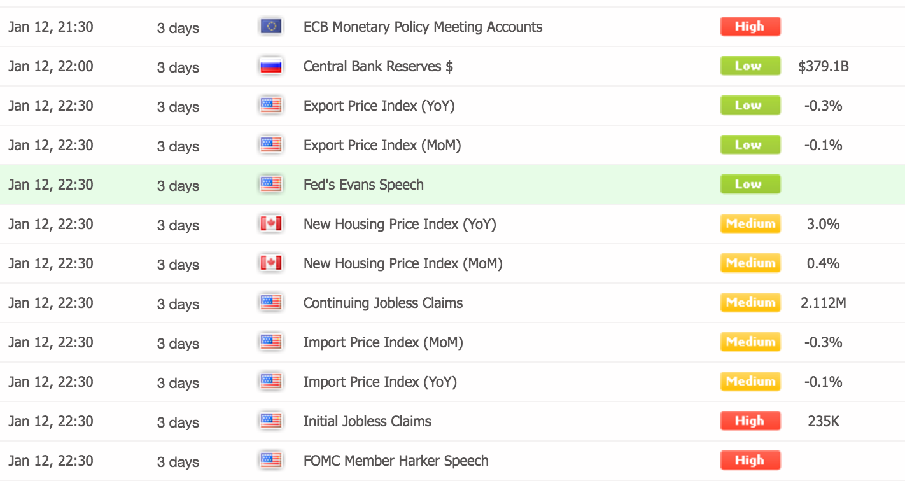This screenshot has width=905, height=481.
Task: Click the Canadian flag for New Housing Price Index (MoM)
Action: click(271, 263)
